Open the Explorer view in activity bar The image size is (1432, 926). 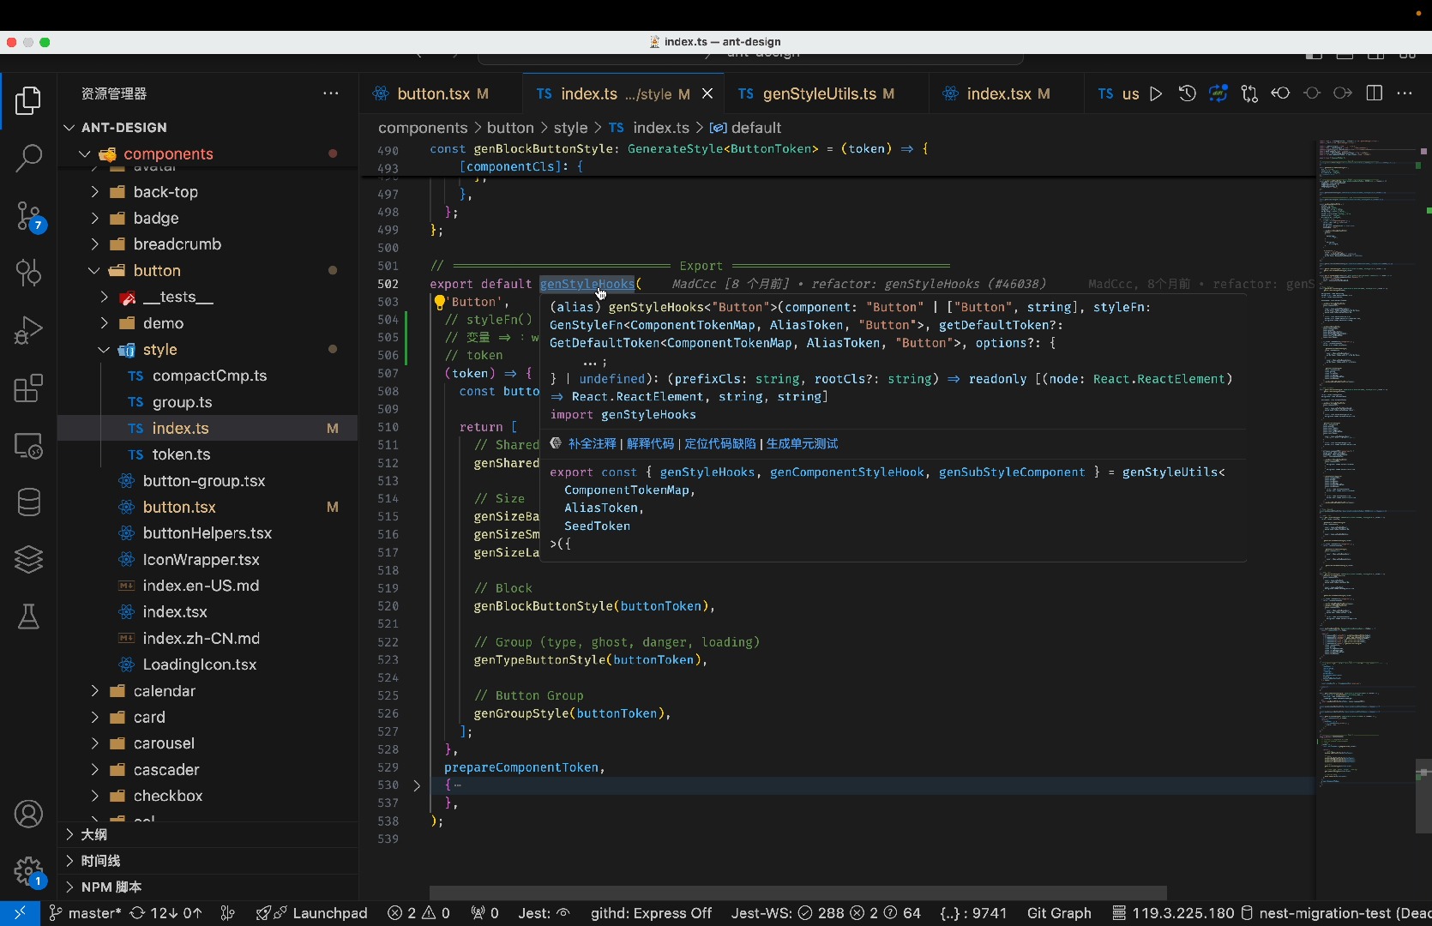[x=28, y=101]
